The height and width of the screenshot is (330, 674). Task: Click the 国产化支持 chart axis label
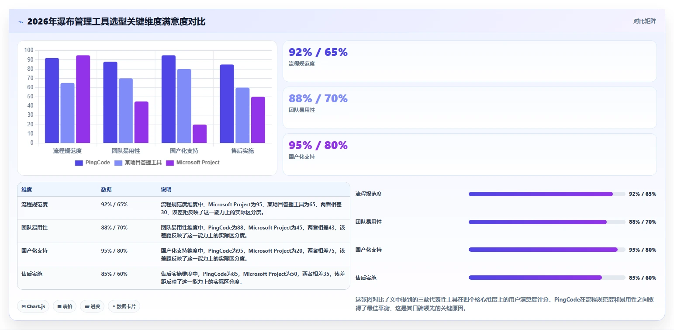(184, 151)
